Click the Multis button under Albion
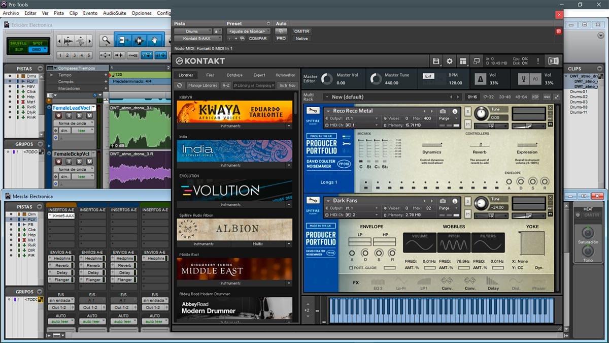The height and width of the screenshot is (343, 609). coord(258,244)
